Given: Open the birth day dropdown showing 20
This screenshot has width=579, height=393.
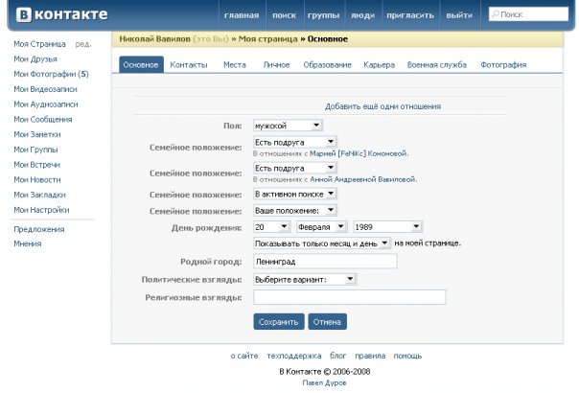Looking at the screenshot, I should (271, 227).
